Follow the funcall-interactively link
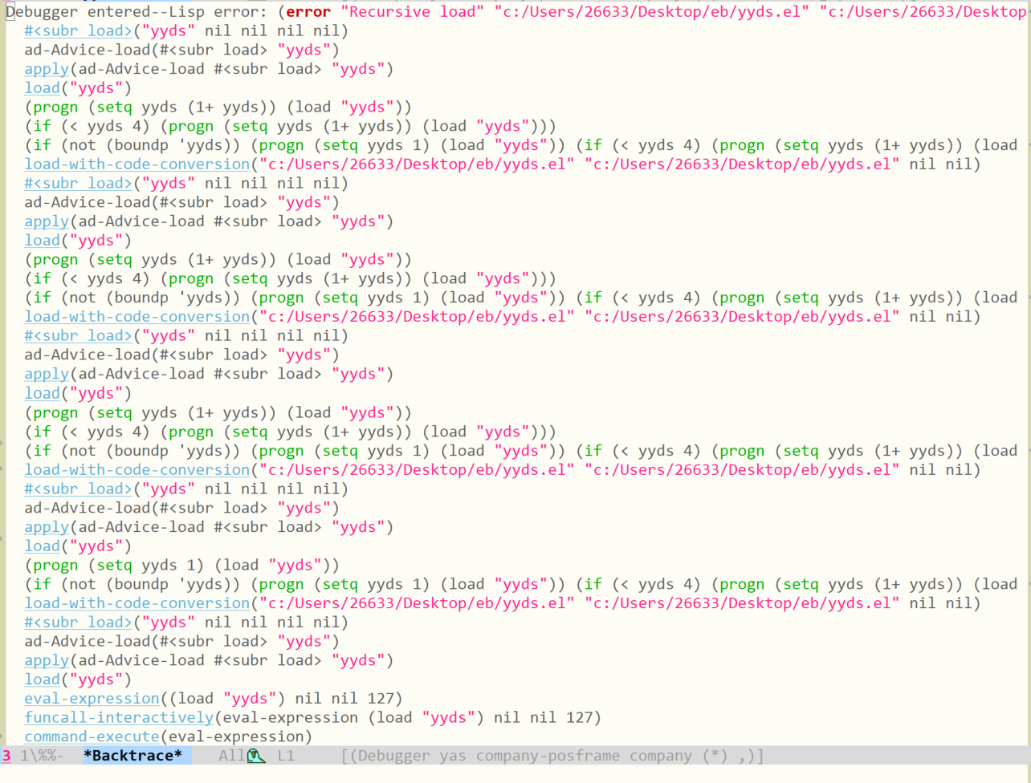Viewport: 1031px width, 783px height. pos(118,717)
